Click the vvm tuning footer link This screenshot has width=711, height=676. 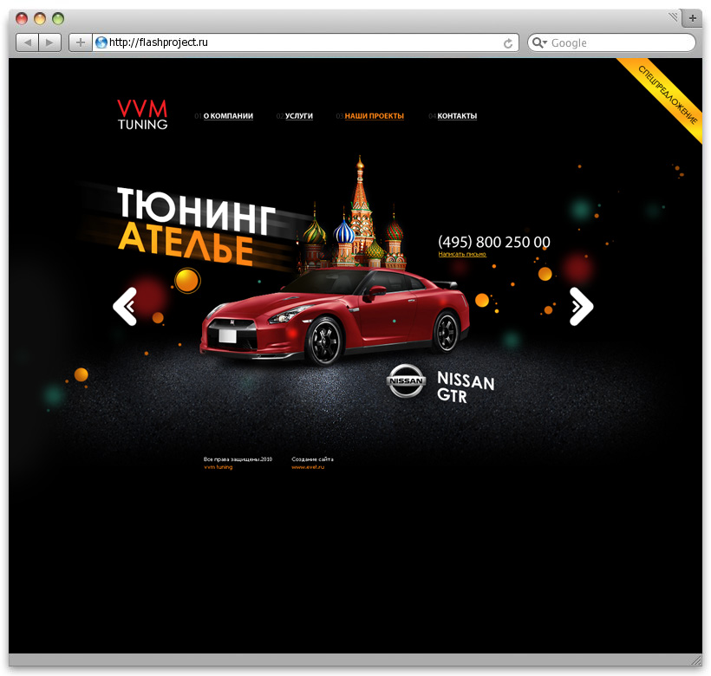(218, 467)
